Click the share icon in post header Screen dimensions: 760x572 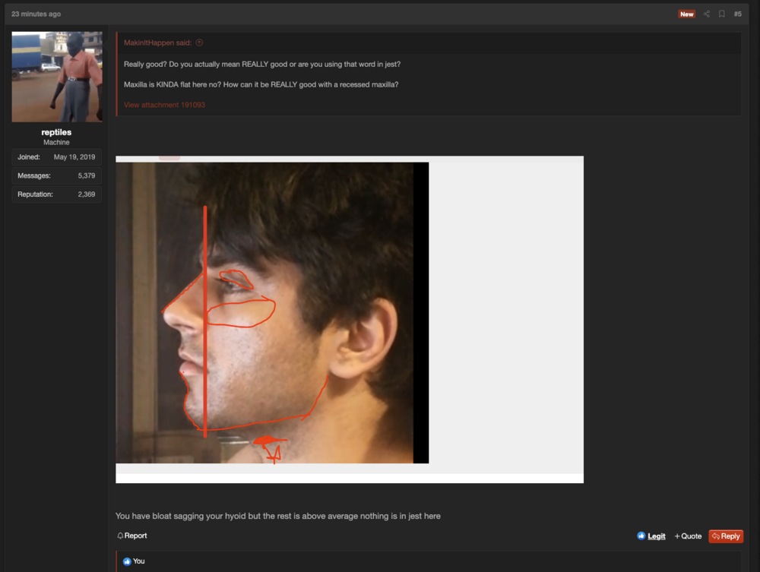coord(706,14)
